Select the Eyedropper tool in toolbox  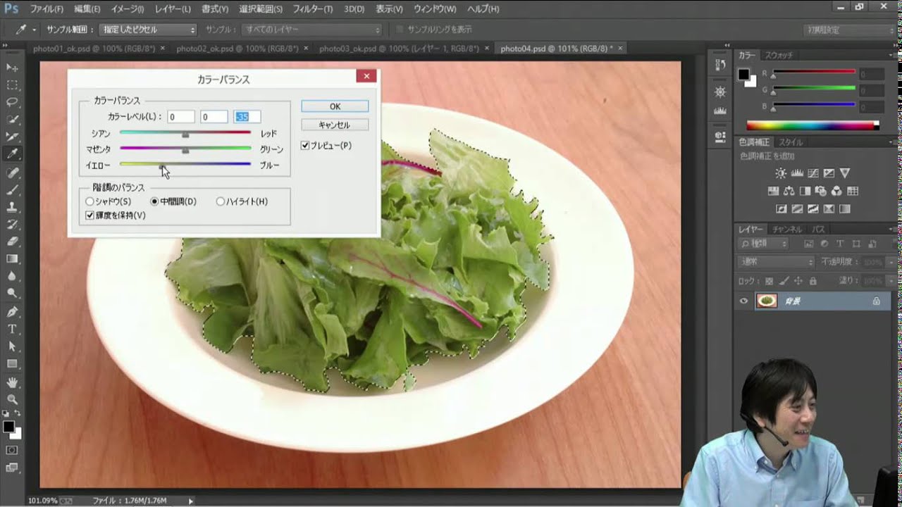[12, 154]
